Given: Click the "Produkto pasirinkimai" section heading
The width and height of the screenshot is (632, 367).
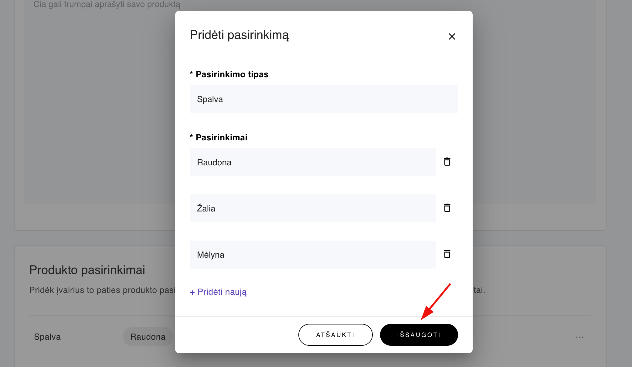Looking at the screenshot, I should [x=87, y=270].
